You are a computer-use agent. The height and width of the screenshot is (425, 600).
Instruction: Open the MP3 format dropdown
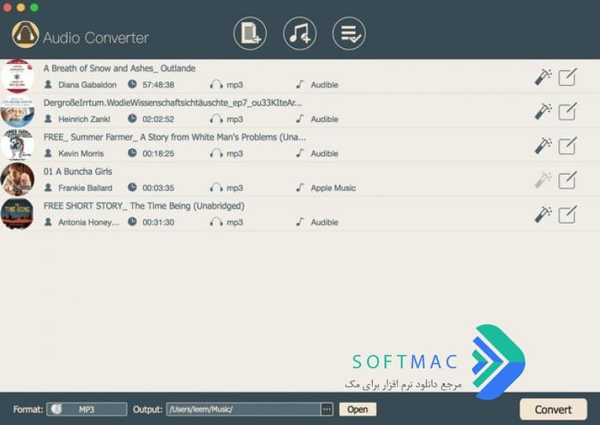(x=87, y=409)
